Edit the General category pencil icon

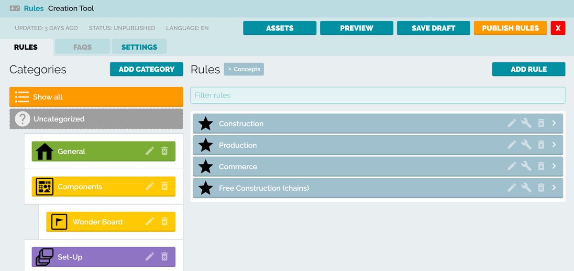pos(150,151)
